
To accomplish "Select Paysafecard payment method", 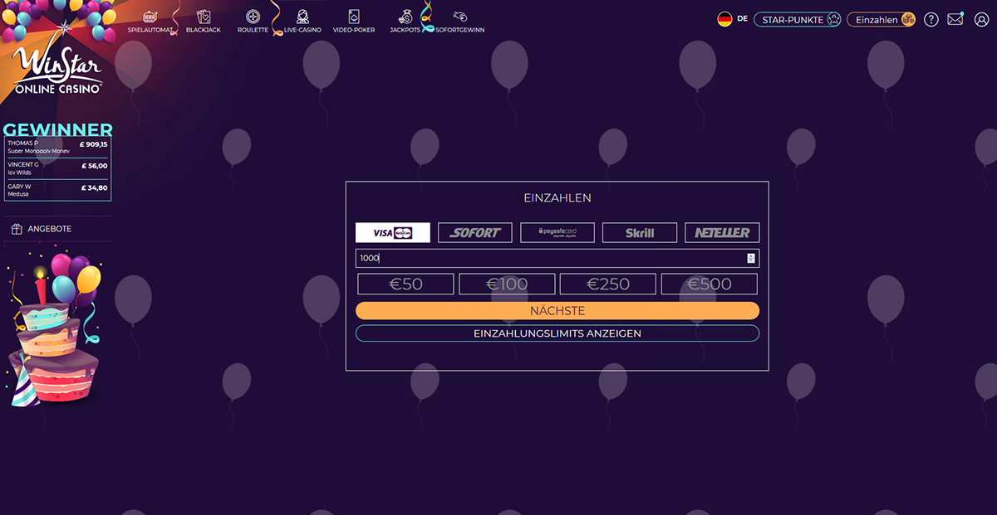I will (x=557, y=233).
